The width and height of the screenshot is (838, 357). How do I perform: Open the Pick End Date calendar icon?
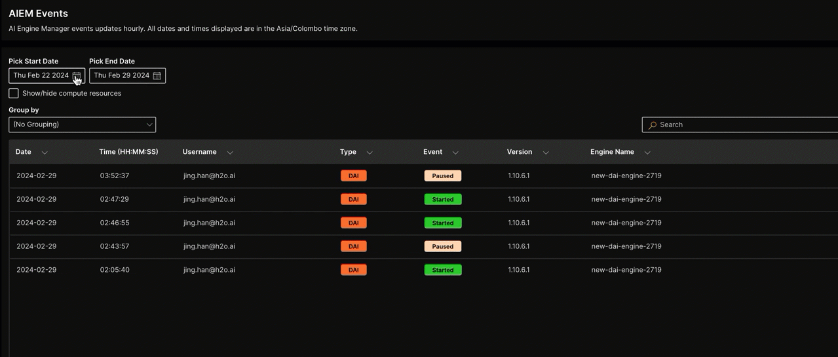click(157, 76)
